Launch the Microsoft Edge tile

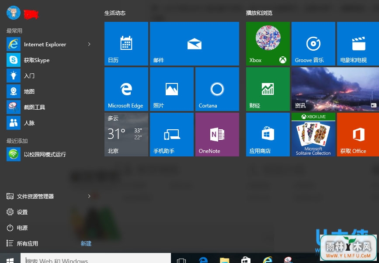pyautogui.click(x=126, y=89)
